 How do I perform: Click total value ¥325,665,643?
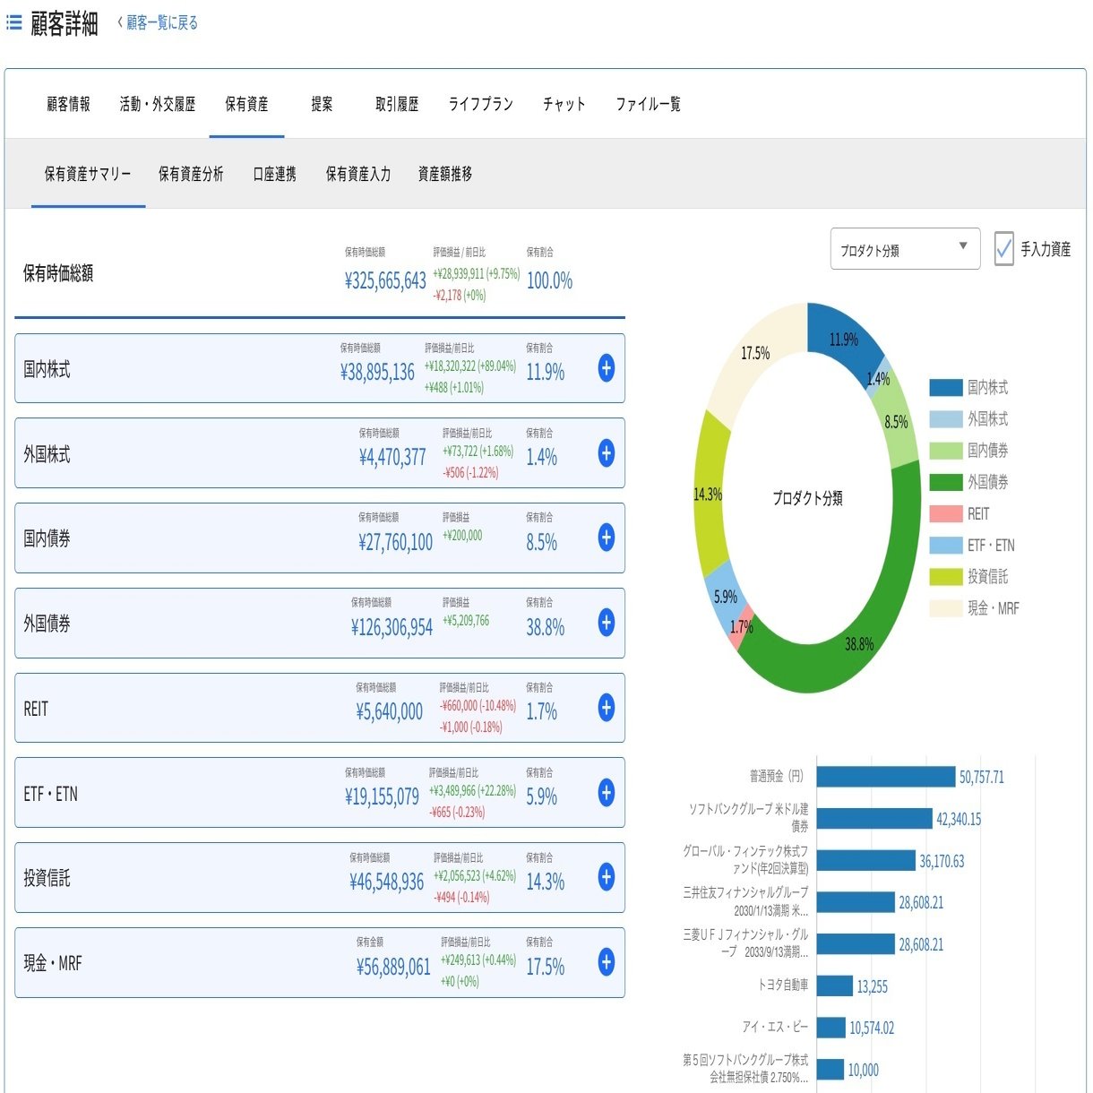pyautogui.click(x=385, y=280)
